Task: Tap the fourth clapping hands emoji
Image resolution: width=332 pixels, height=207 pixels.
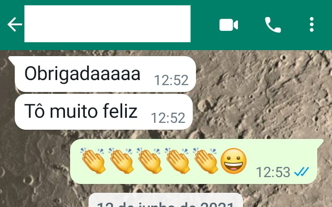Action: pos(178,161)
